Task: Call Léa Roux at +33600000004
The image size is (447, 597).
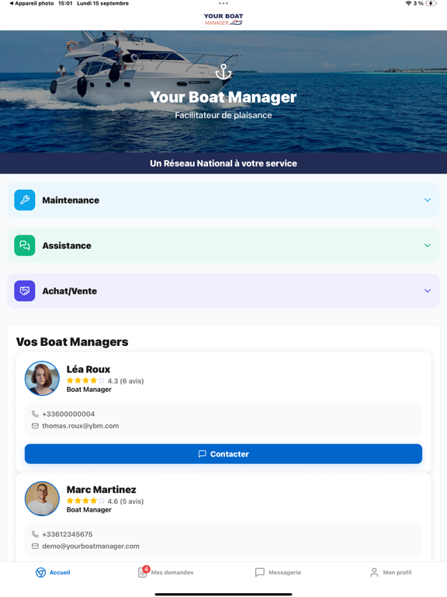Action: tap(68, 414)
